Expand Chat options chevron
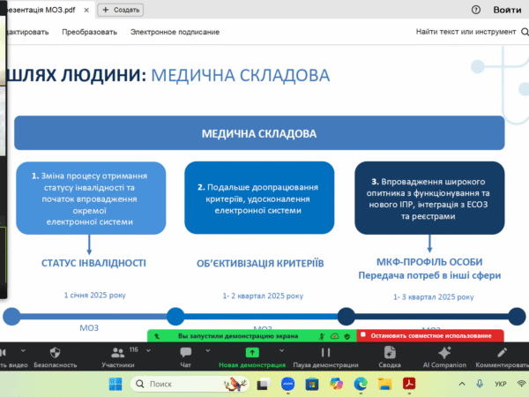The image size is (529, 397). (x=208, y=351)
